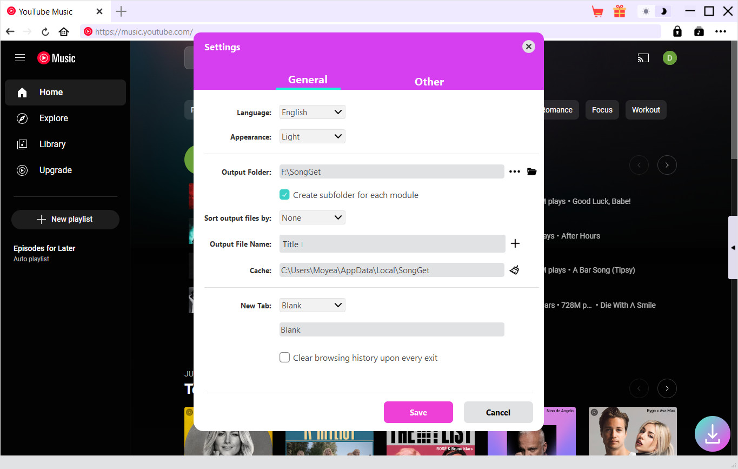Image resolution: width=738 pixels, height=469 pixels.
Task: Click the three-dots browse button for Output Folder
Action: (x=514, y=171)
